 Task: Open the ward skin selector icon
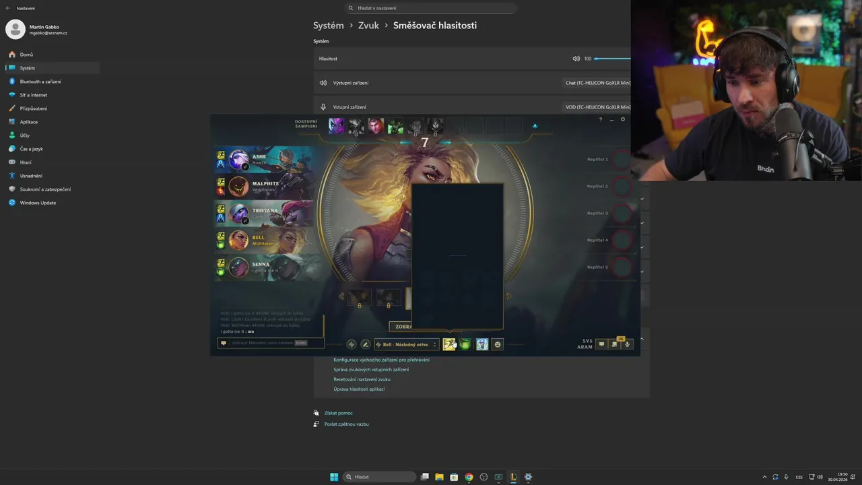(x=482, y=344)
